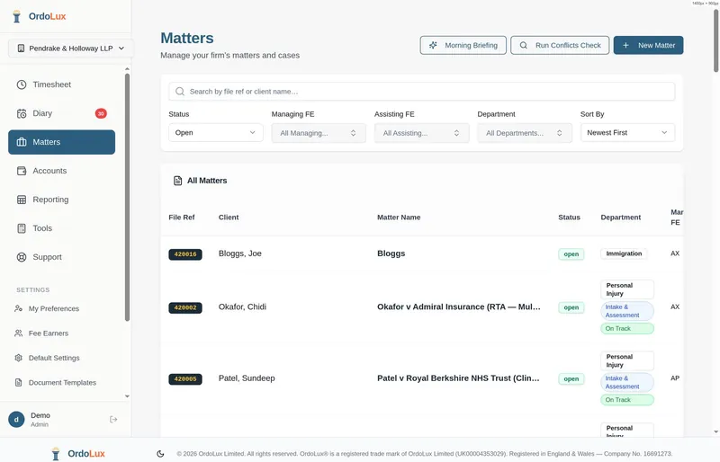Open Patel v Royal Berkshire NHS Trust matter
The width and height of the screenshot is (720, 462).
pyautogui.click(x=458, y=378)
